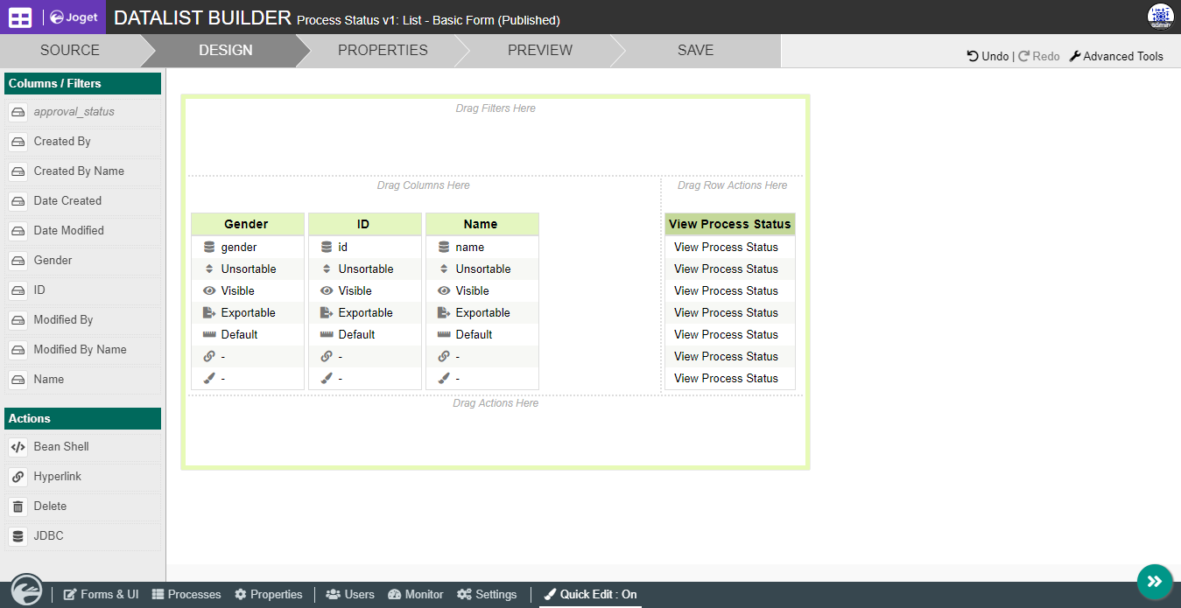Click the Drag Filters Here area
This screenshot has height=608, width=1181.
(496, 137)
